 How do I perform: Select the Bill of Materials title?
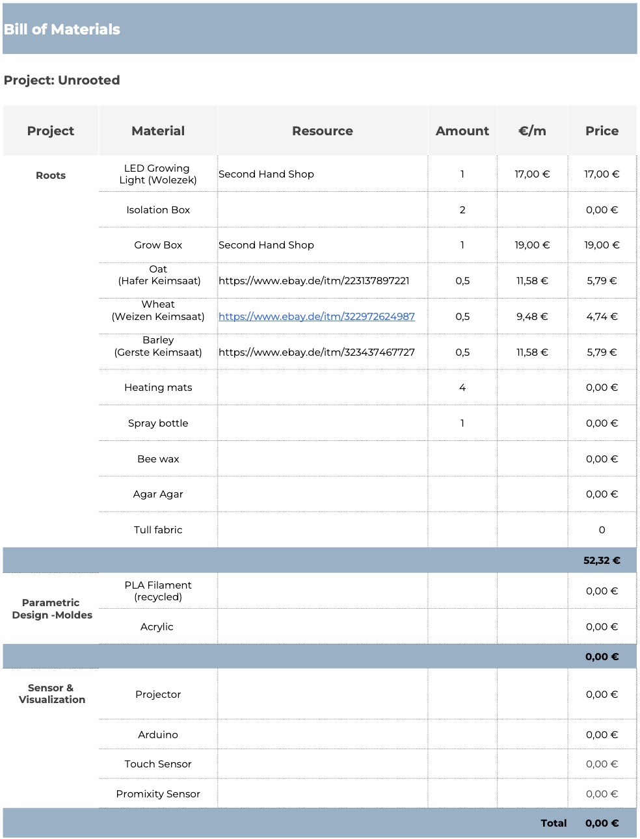pyautogui.click(x=62, y=29)
